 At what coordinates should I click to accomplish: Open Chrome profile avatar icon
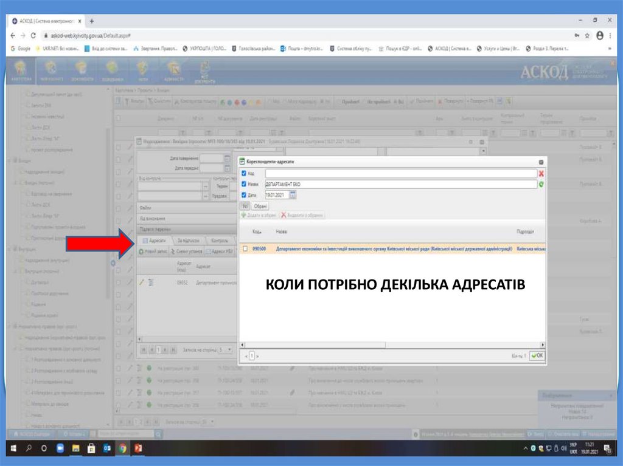tap(599, 36)
